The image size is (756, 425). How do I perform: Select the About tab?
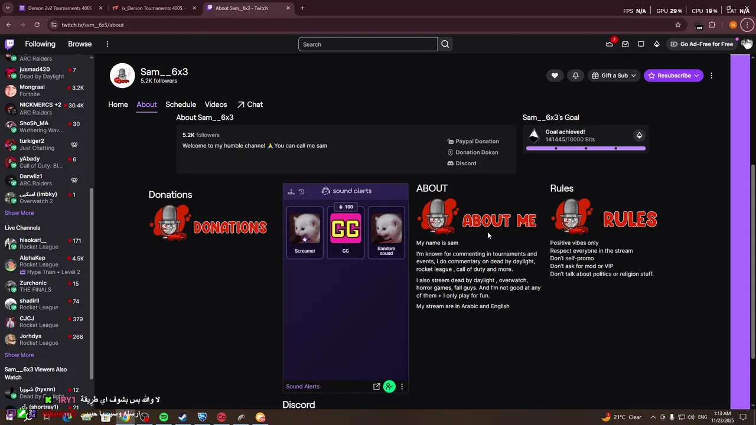[x=146, y=104]
